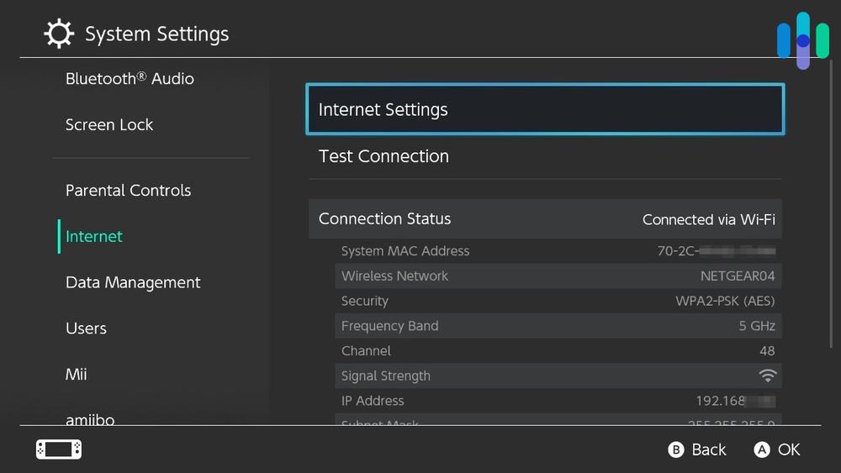
Task: Confirm with the OK label
Action: coord(789,449)
